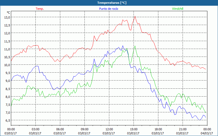Image resolution: width=218 pixels, height=136 pixels.
Task: Click the 9,0 y-axis value
Action: 8,81
